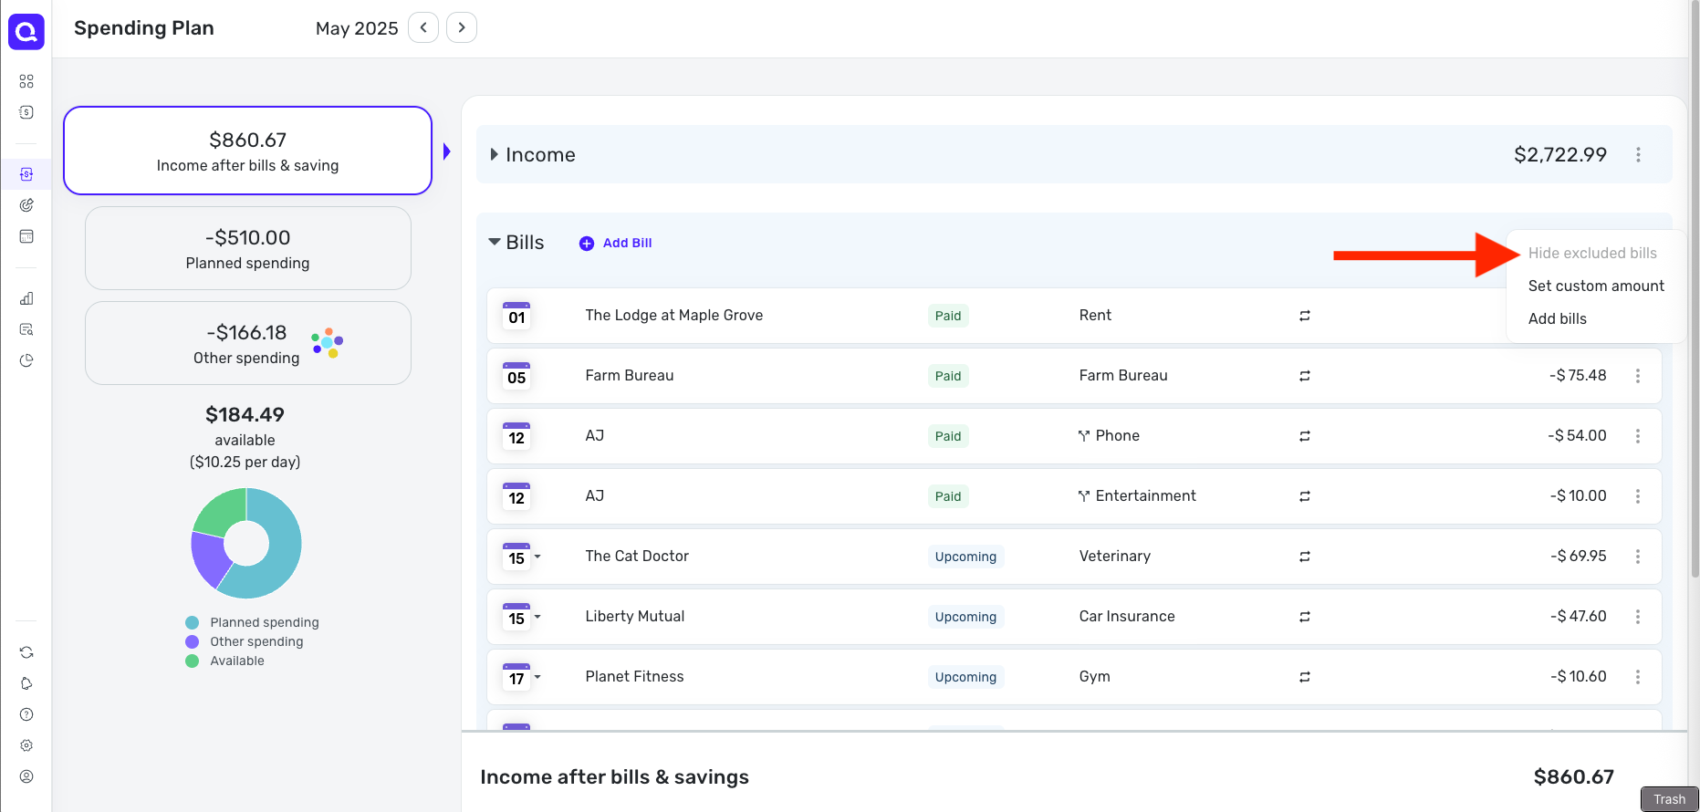Click recurring icon on Planet Fitness row
Screen dimensions: 1700x812
(1305, 677)
